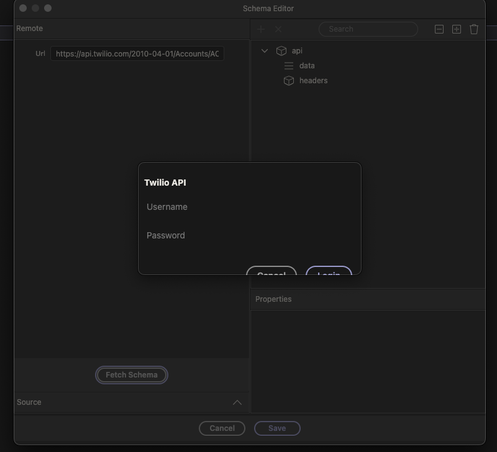497x452 pixels.
Task: Click Save at the bottom of Schema Editor
Action: pos(277,428)
